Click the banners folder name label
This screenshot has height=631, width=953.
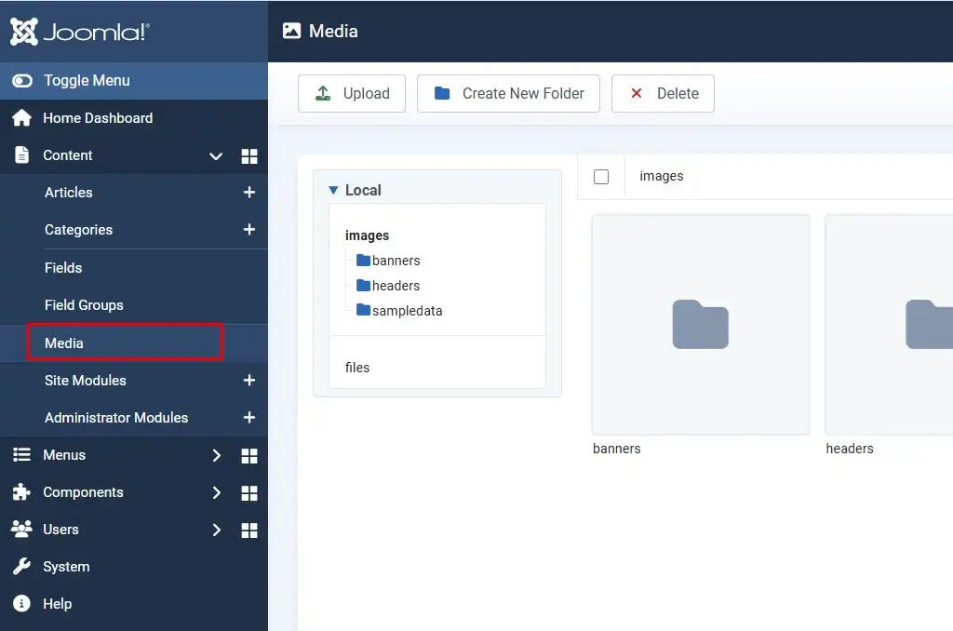616,449
